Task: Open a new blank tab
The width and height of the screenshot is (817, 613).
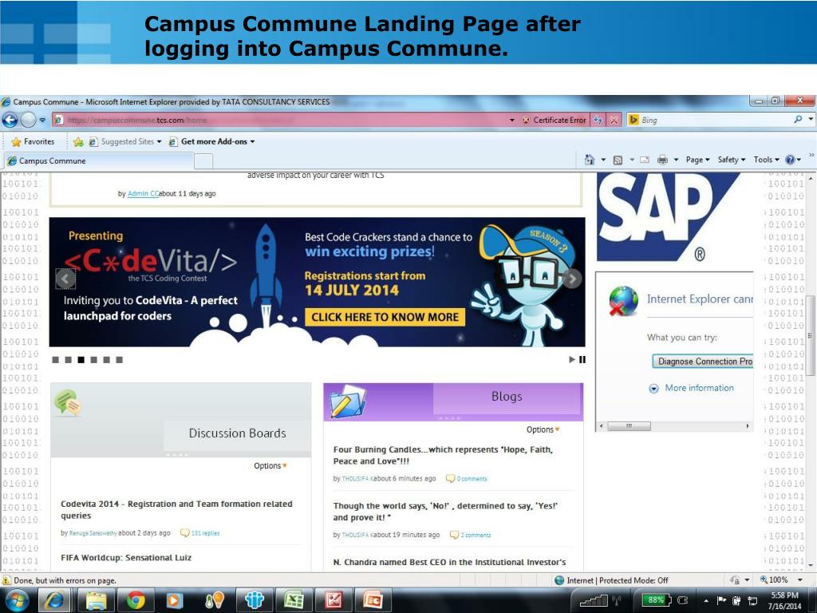Action: tap(203, 161)
